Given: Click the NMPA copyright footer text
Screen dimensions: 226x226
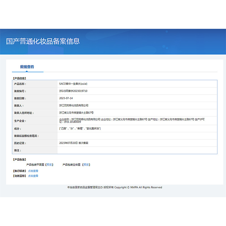Looking at the screenshot, I should pyautogui.click(x=115, y=187).
